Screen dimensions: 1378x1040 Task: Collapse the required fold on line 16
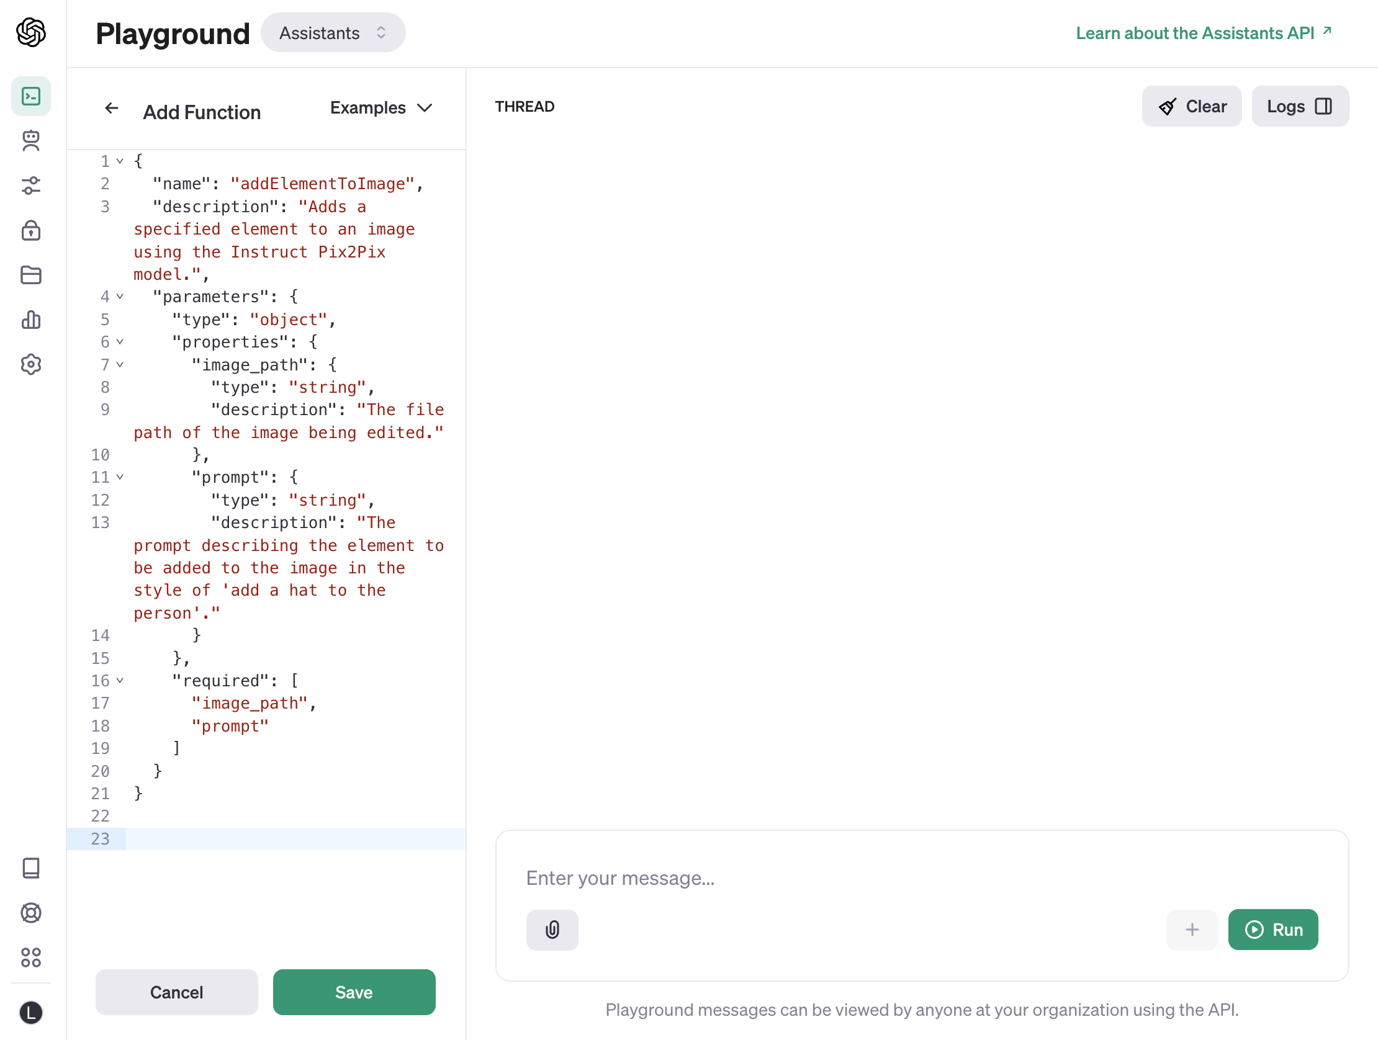[x=120, y=681]
